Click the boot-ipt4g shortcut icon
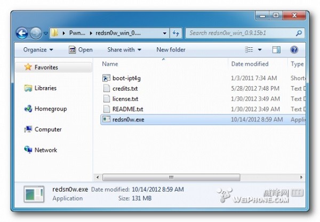This screenshot has height=222, width=320. [106, 78]
